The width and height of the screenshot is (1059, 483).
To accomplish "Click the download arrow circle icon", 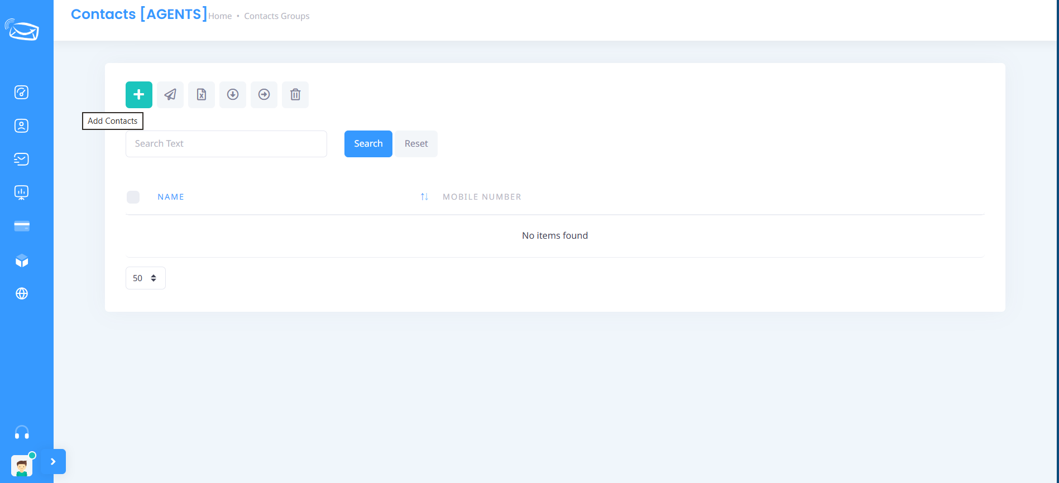I will pyautogui.click(x=233, y=95).
